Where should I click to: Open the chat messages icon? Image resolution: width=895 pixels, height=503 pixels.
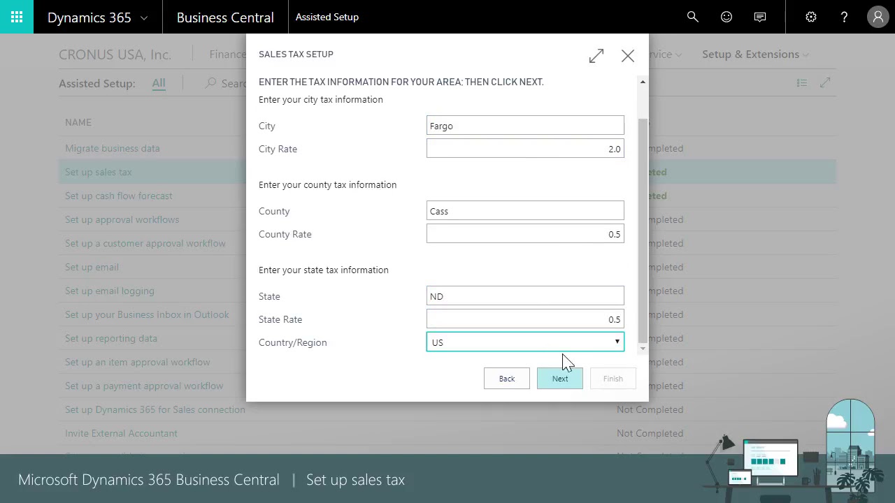tap(760, 17)
